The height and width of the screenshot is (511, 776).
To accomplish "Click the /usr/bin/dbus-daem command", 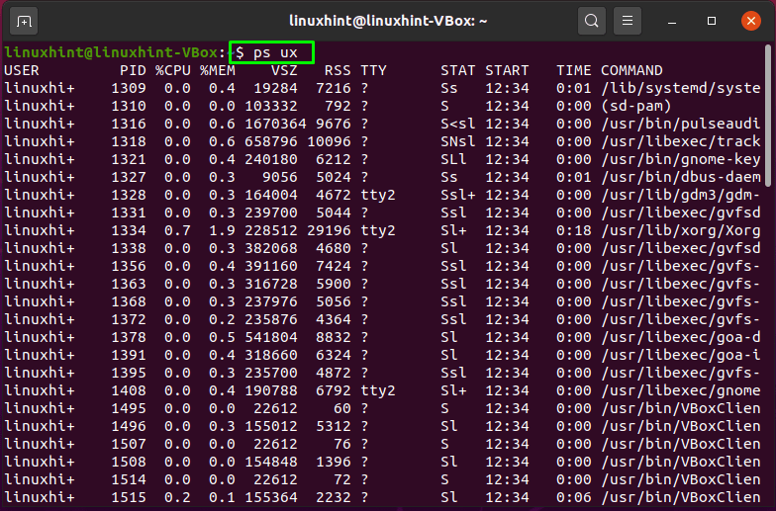I will click(x=681, y=178).
